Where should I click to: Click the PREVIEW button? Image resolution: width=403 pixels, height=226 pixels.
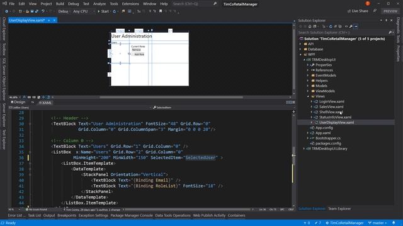click(x=390, y=11)
